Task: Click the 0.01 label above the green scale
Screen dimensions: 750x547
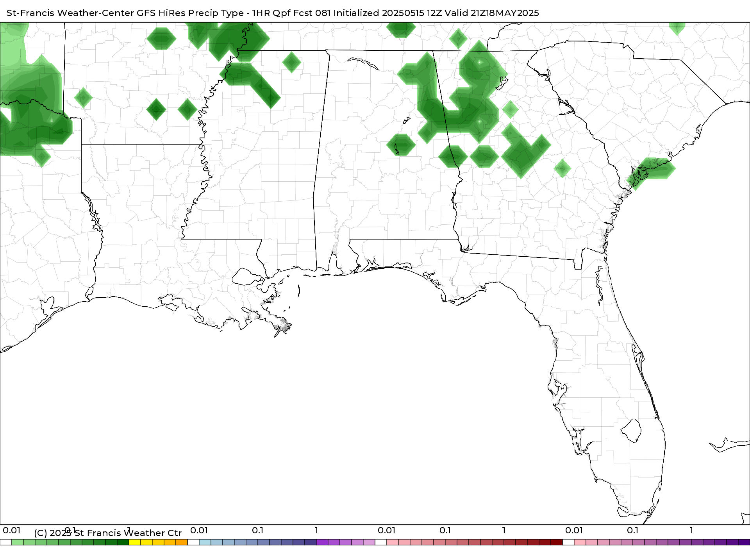Action: click(12, 531)
